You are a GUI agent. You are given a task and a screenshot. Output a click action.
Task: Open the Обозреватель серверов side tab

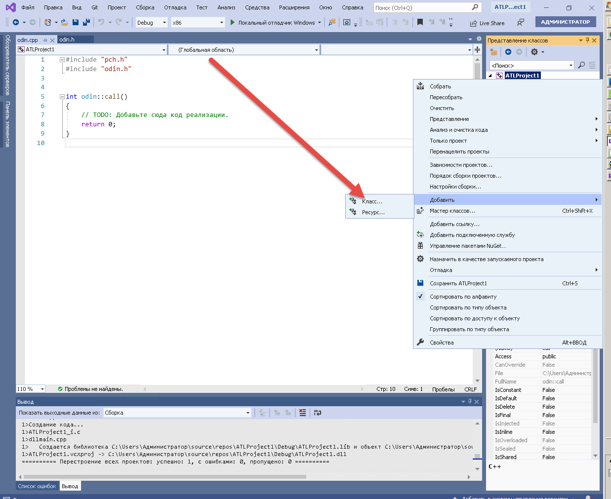point(7,65)
